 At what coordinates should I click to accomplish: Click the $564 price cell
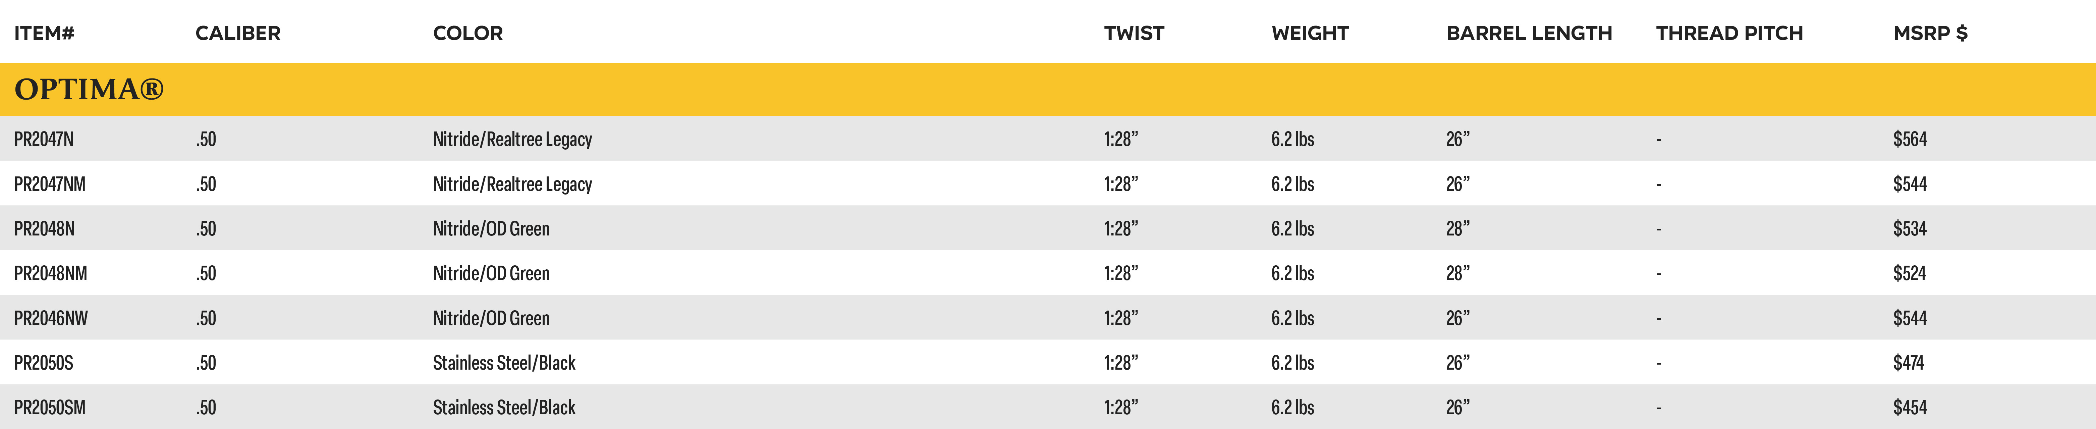[1910, 139]
